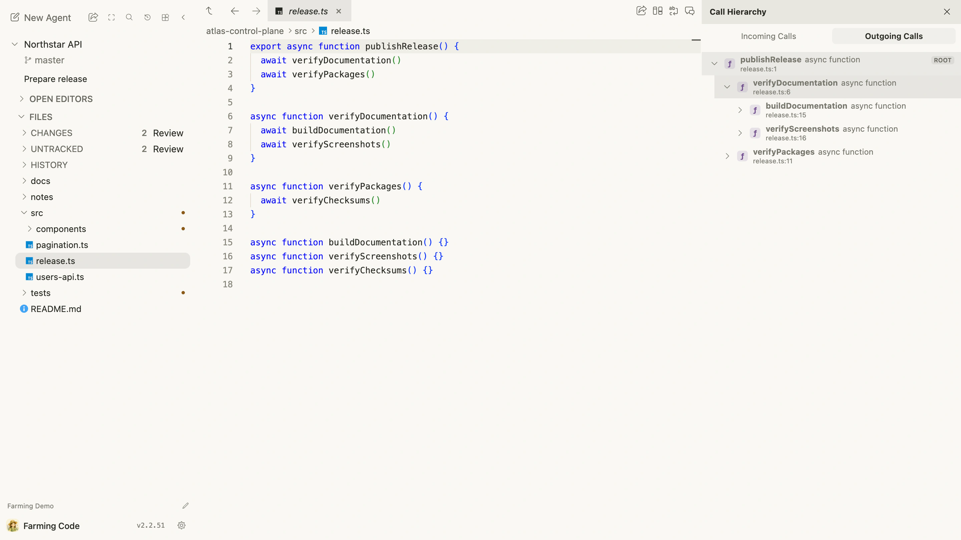
Task: Navigate back with left arrow
Action: click(x=235, y=11)
